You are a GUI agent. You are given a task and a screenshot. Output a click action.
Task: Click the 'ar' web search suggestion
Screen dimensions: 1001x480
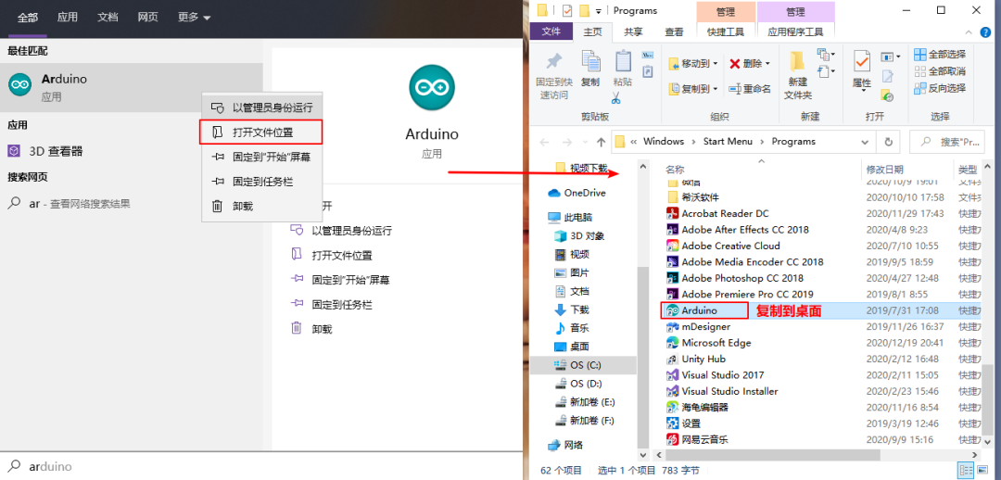(131, 204)
